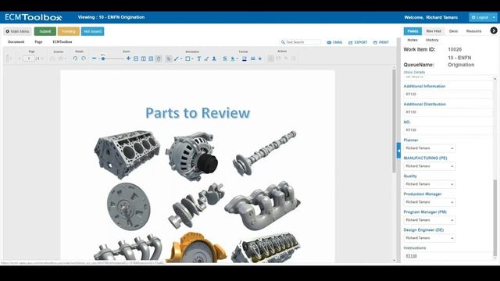Rotate the page counterclockwise

click(75, 59)
